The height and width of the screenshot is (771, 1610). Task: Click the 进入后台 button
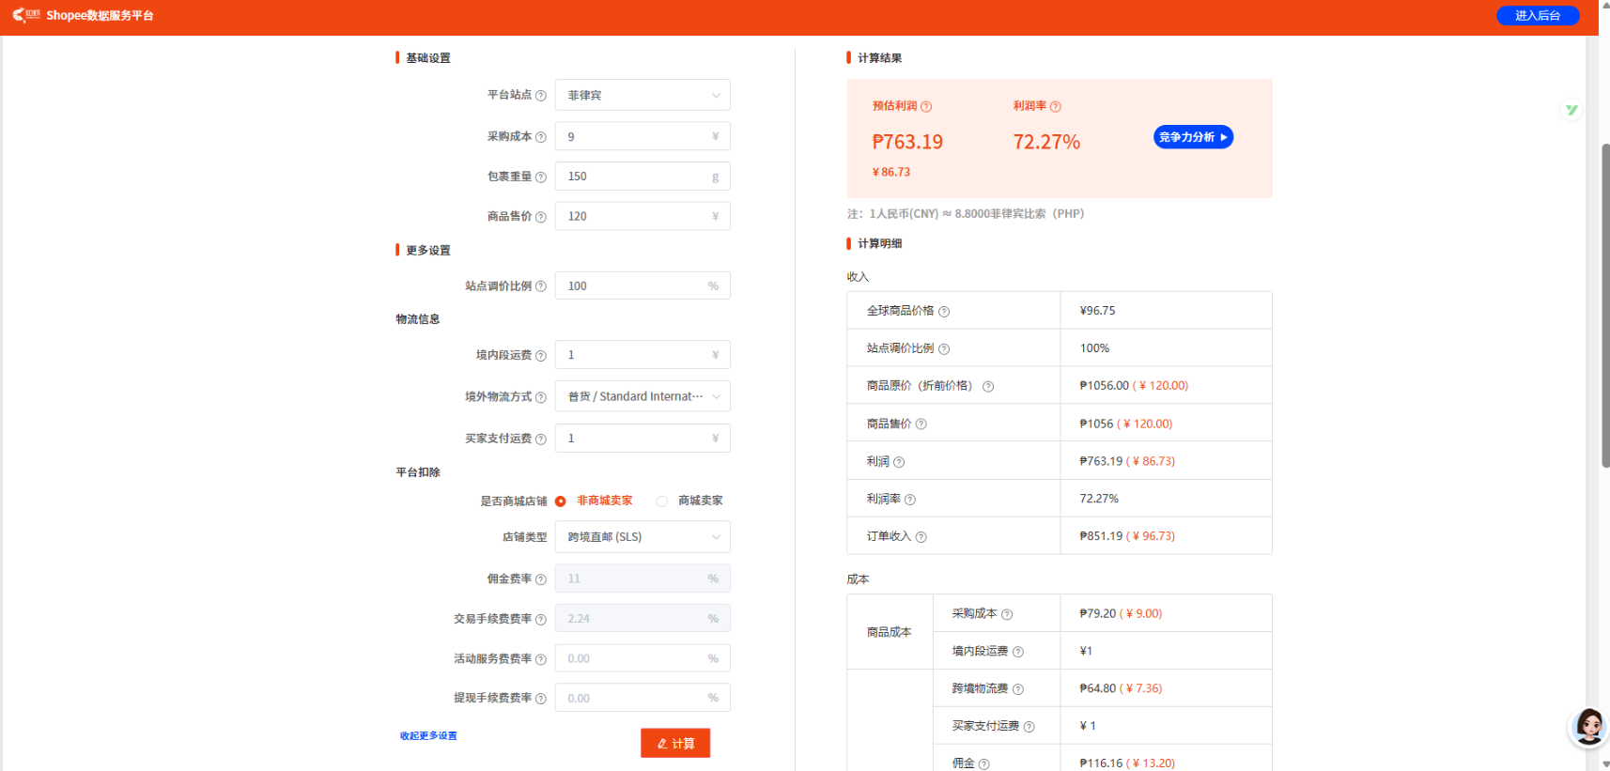coord(1537,16)
